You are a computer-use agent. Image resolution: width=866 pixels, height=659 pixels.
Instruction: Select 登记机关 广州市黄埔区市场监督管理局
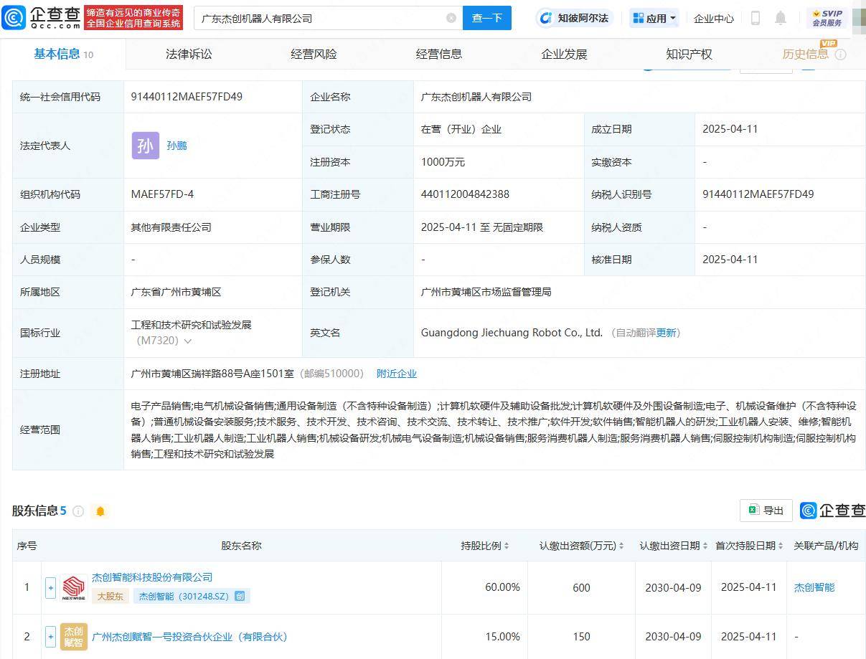coord(486,292)
